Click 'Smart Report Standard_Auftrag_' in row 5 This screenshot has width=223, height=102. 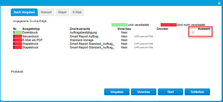click(92, 47)
